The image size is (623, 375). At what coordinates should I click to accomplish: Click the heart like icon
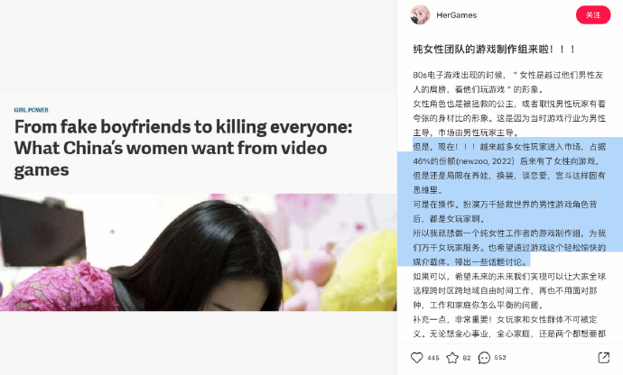(x=416, y=358)
